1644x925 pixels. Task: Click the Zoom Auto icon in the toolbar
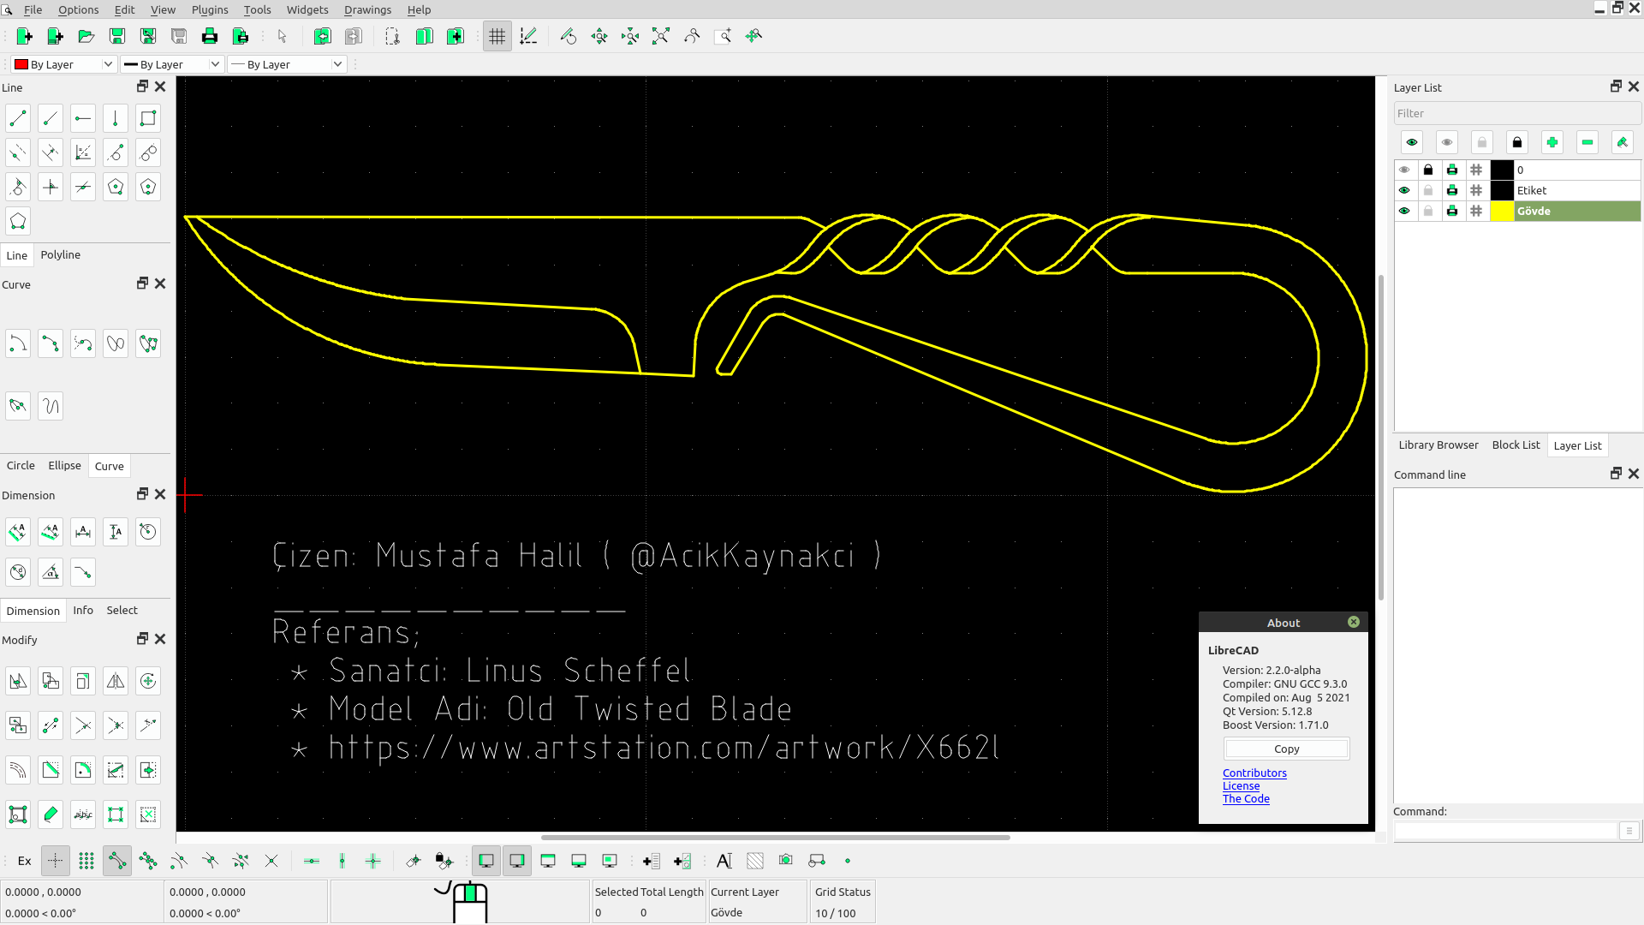pos(661,36)
